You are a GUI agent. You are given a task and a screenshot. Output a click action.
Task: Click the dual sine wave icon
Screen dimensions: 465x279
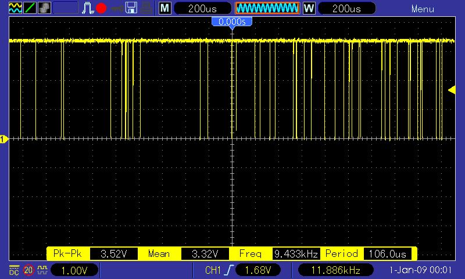(16, 8)
